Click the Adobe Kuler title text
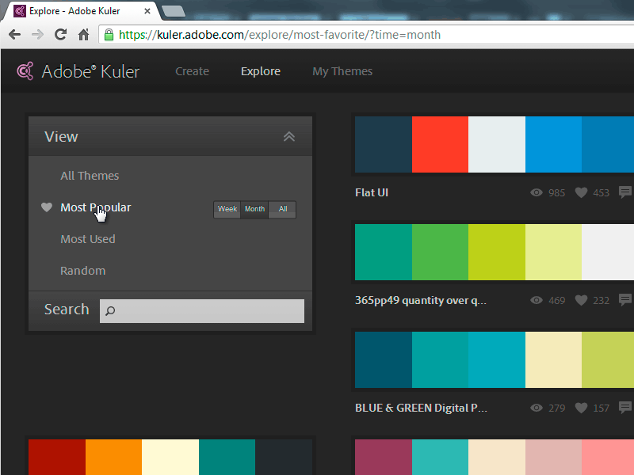The image size is (634, 475). click(x=90, y=71)
